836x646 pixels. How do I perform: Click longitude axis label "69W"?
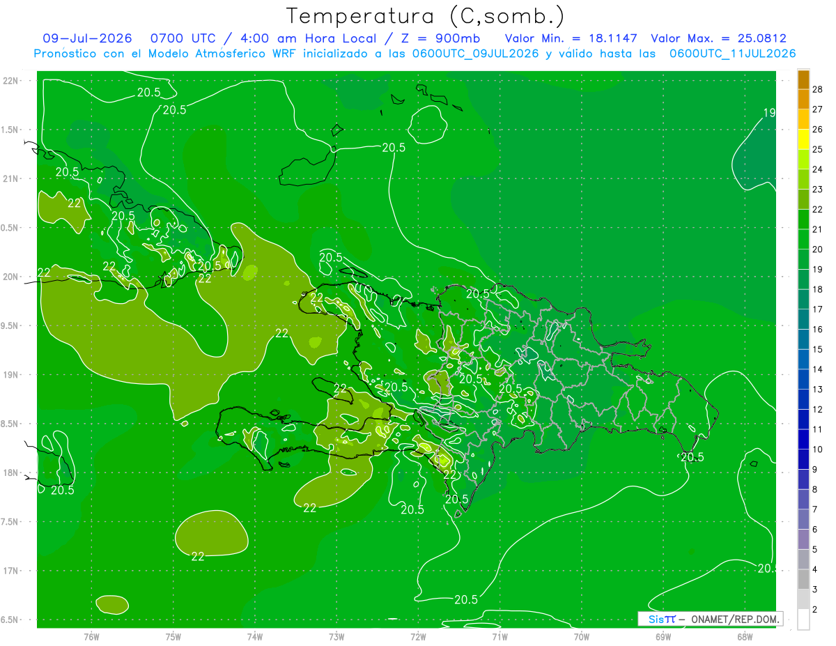663,637
